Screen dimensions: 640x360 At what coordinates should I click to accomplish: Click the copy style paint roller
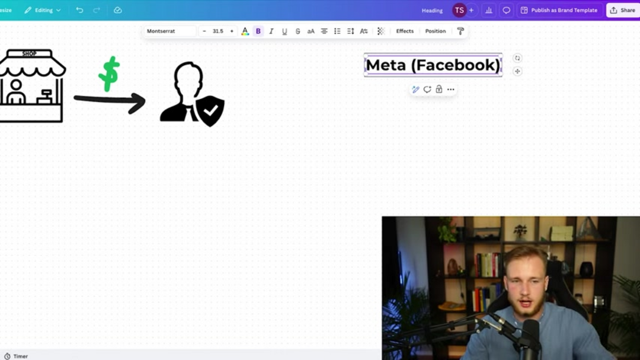460,31
